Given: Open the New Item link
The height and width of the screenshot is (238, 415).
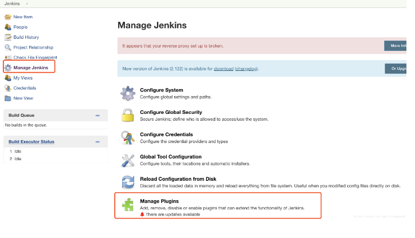Looking at the screenshot, I should coord(23,17).
